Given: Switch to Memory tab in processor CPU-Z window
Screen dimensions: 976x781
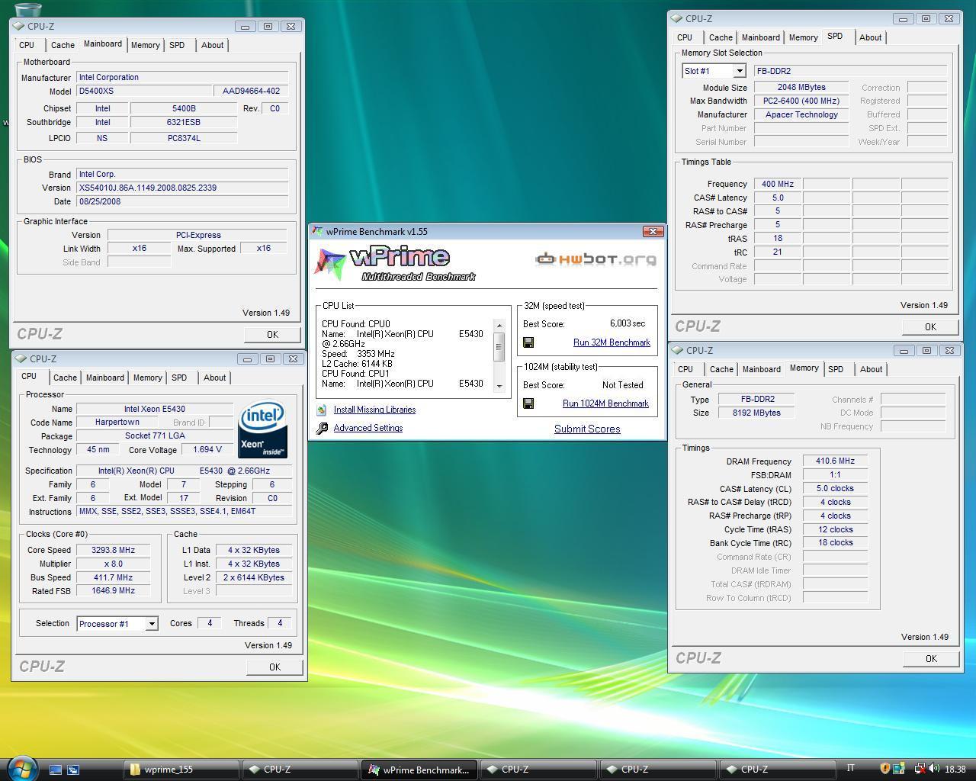Looking at the screenshot, I should pos(147,378).
